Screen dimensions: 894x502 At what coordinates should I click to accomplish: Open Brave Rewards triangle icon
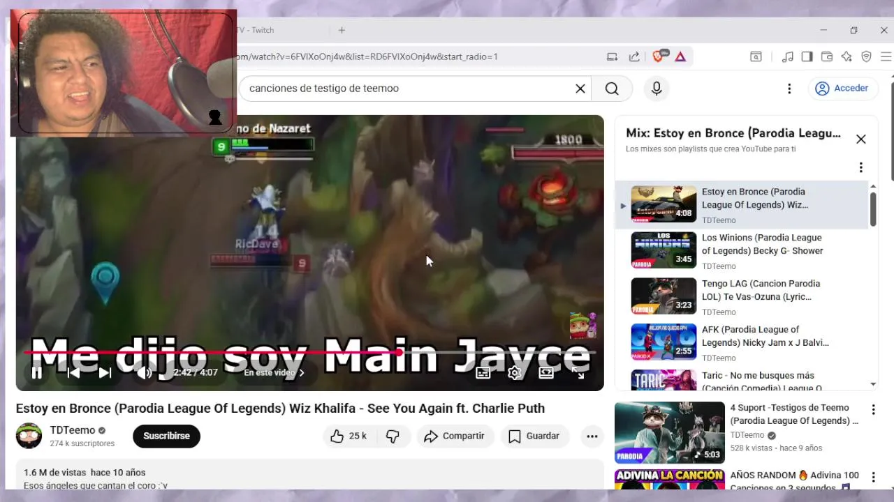coord(680,56)
